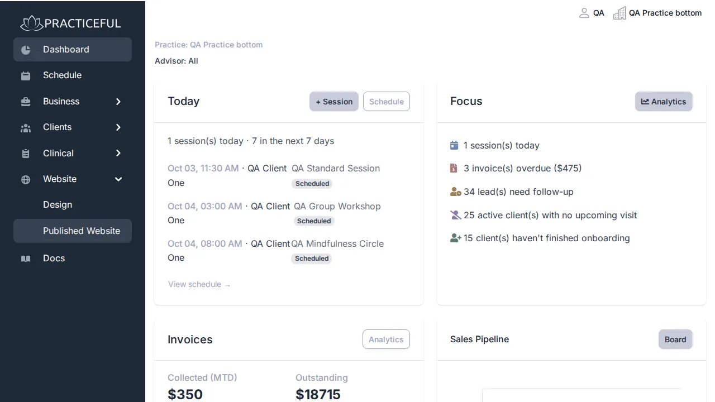Click the Business briefcase icon
This screenshot has width=715, height=402.
26,102
